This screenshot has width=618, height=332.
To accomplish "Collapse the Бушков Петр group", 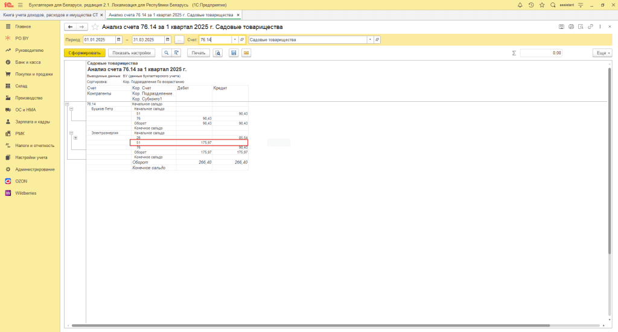I will point(71,109).
